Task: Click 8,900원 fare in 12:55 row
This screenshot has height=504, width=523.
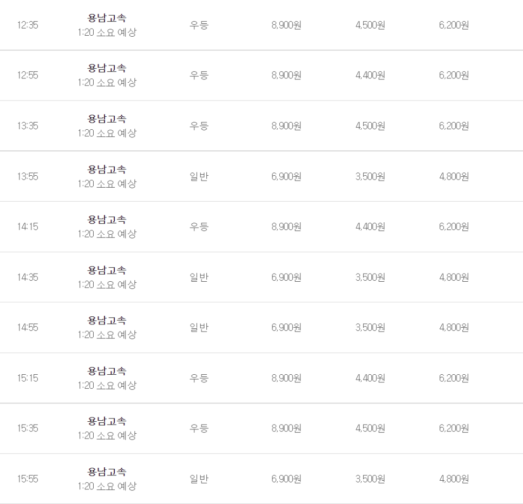Action: click(286, 75)
